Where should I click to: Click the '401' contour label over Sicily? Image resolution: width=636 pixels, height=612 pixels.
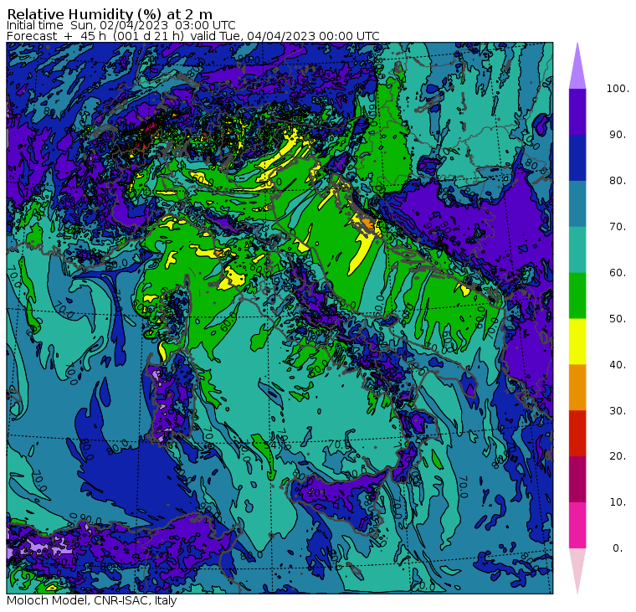317,493
